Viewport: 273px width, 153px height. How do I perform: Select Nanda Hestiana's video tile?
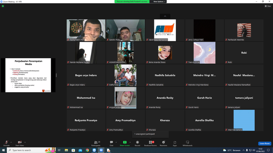(86, 53)
